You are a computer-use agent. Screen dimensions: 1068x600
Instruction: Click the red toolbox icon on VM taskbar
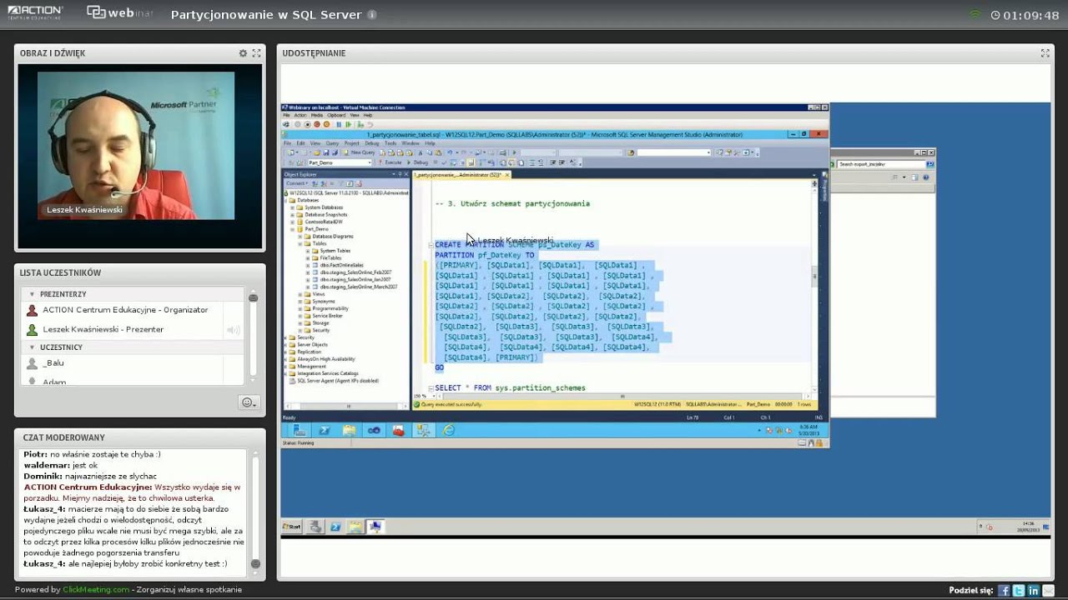click(x=399, y=430)
